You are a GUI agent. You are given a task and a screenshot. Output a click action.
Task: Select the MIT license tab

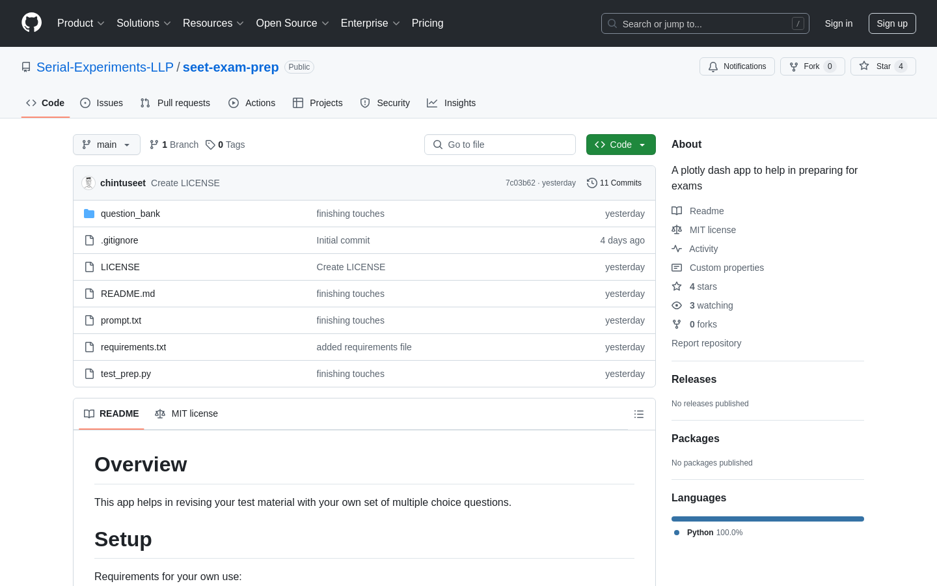186,413
